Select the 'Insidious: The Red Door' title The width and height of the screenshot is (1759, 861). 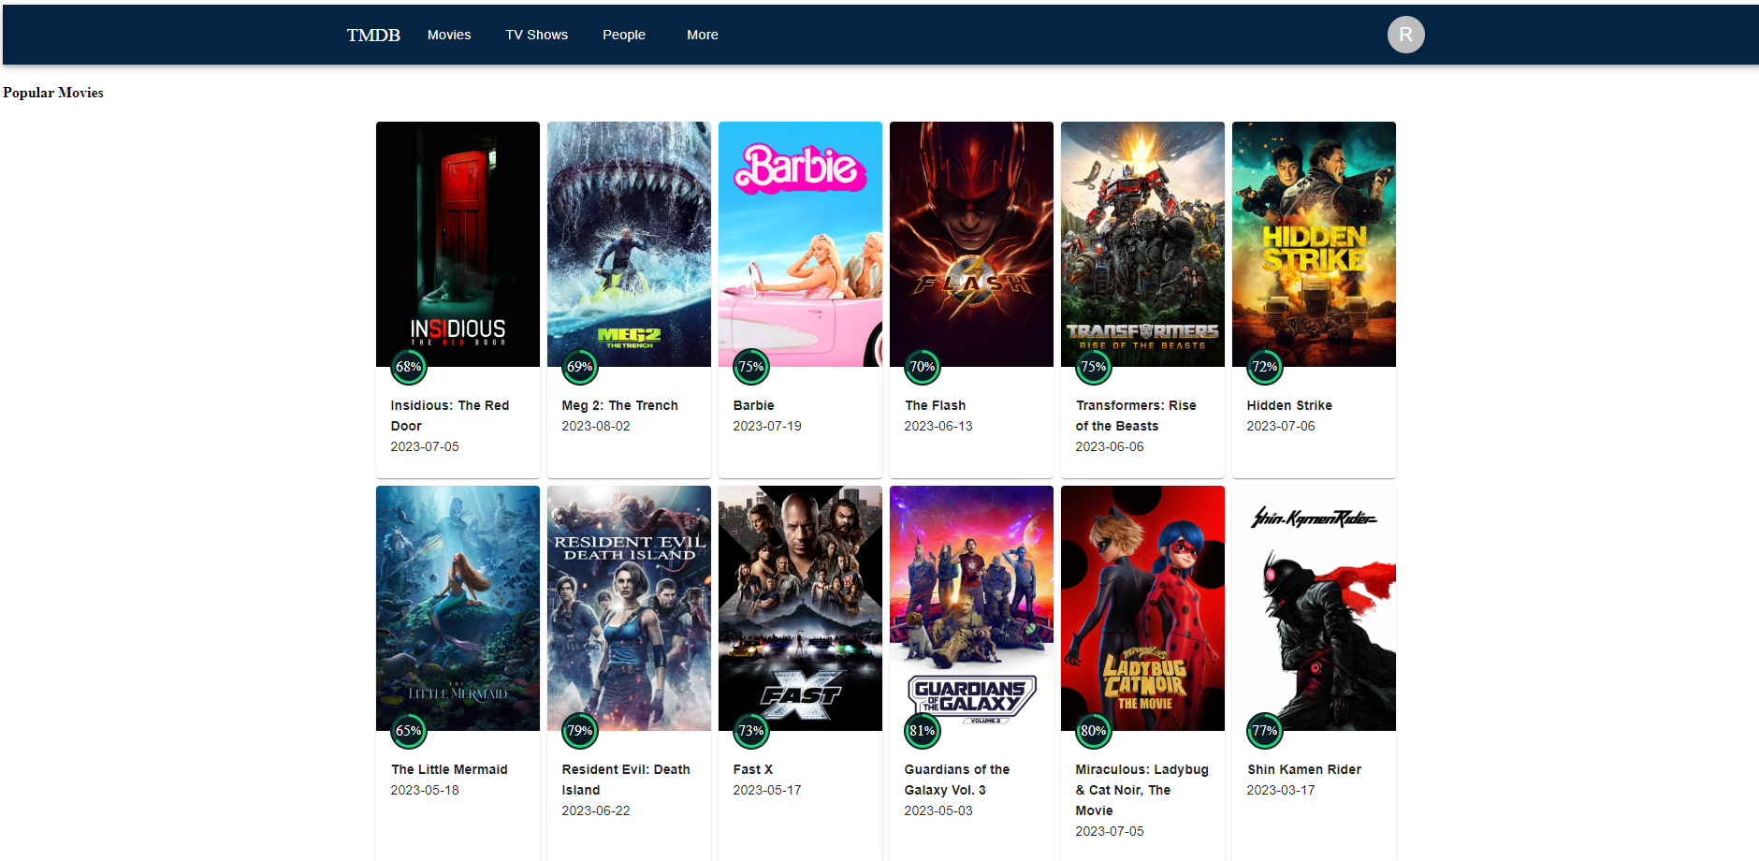click(450, 416)
